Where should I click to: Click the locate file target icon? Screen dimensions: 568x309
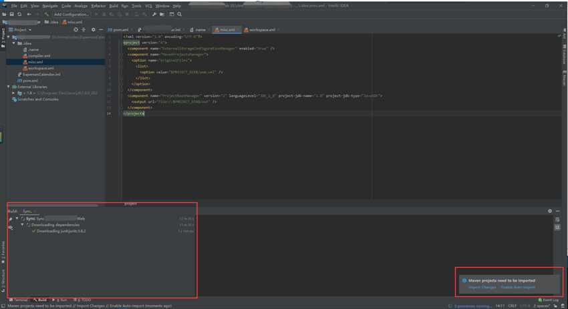(x=76, y=29)
